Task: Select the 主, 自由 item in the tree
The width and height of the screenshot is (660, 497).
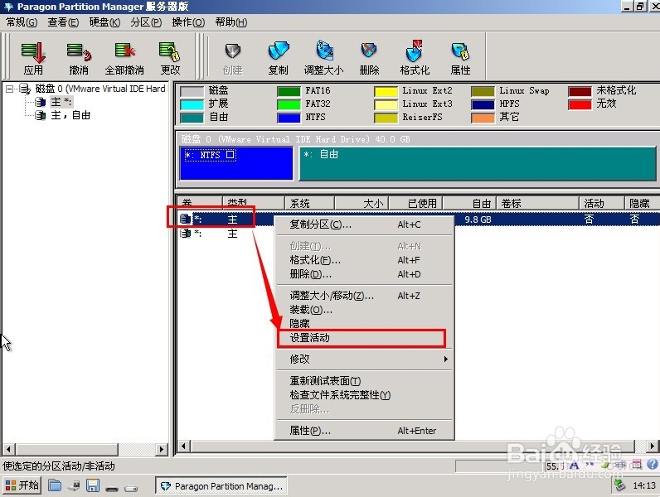Action: [70, 115]
